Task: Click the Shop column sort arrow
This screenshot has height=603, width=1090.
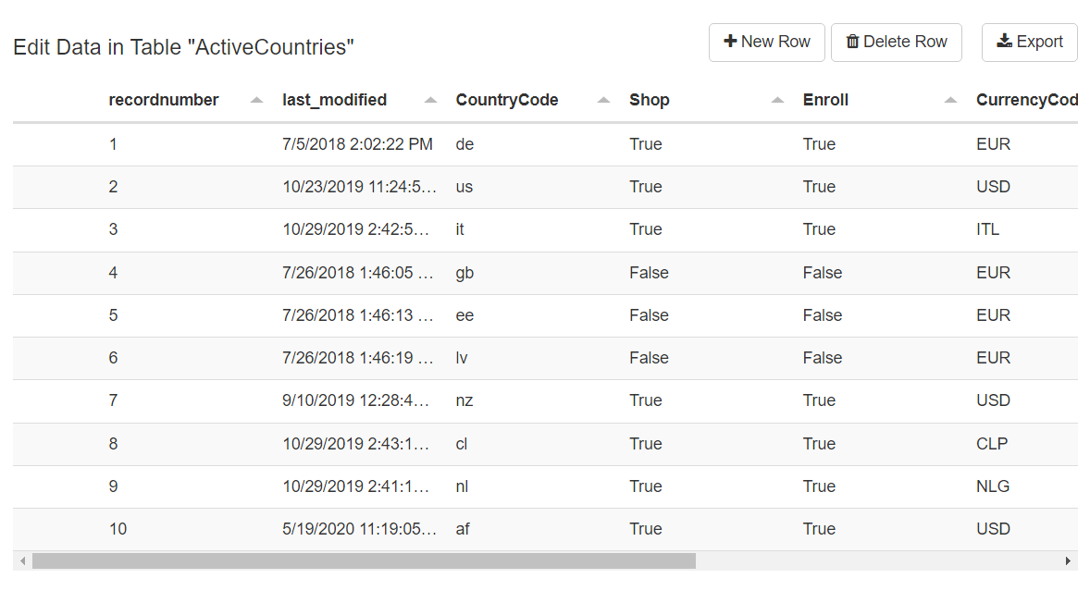Action: tap(777, 100)
